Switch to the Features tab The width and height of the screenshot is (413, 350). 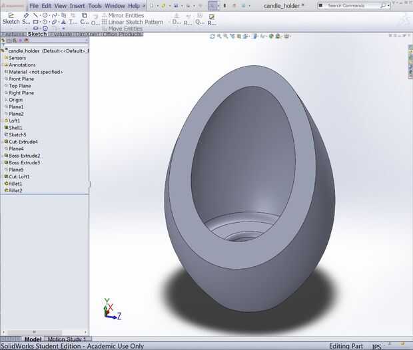click(x=13, y=34)
